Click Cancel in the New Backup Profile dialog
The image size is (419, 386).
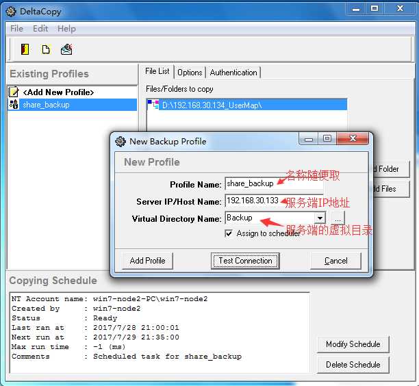click(335, 261)
